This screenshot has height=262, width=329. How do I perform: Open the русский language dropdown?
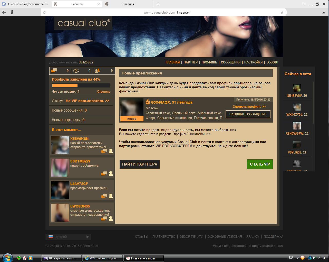[x=68, y=237]
